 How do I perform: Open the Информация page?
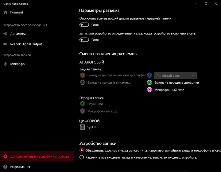20,167
